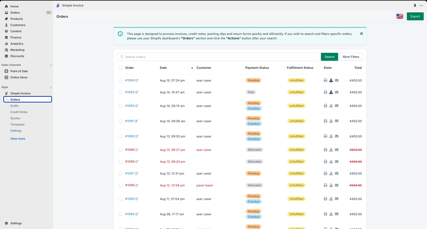
Task: Open Credit Notes in Simple Invoice menu
Action: tap(19, 112)
